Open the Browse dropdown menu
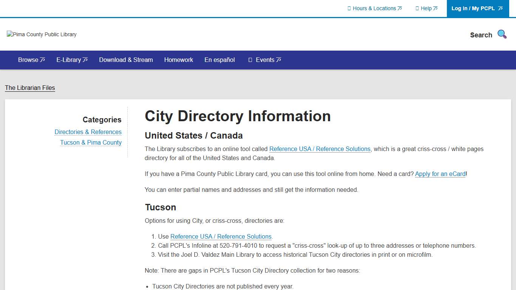 point(28,60)
